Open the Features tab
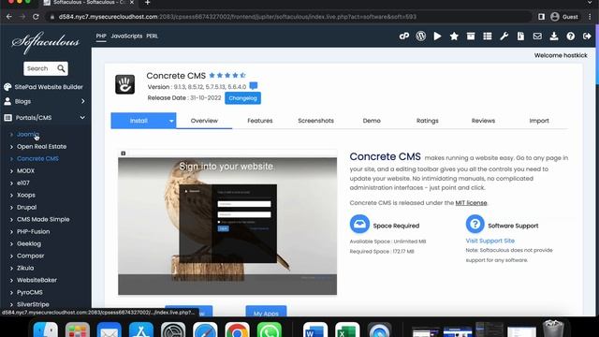Image resolution: width=599 pixels, height=337 pixels. (260, 121)
